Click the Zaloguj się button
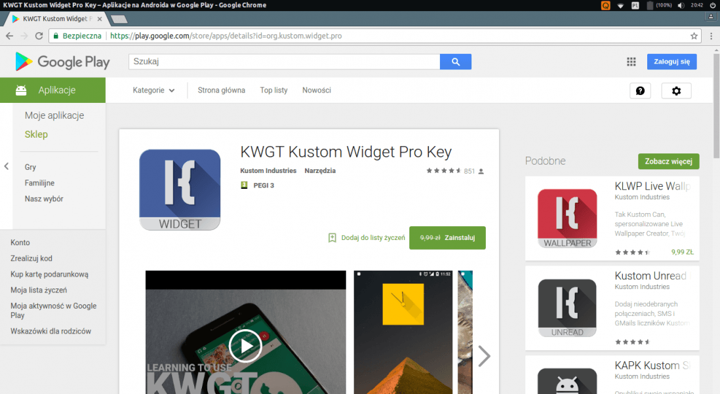Screen dimensions: 720x394 pos(671,62)
